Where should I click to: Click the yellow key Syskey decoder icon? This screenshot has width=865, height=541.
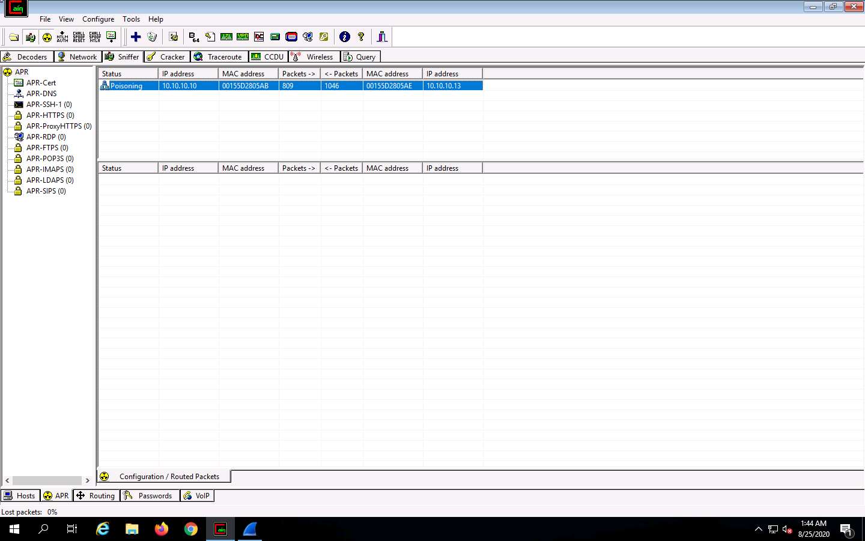[324, 37]
